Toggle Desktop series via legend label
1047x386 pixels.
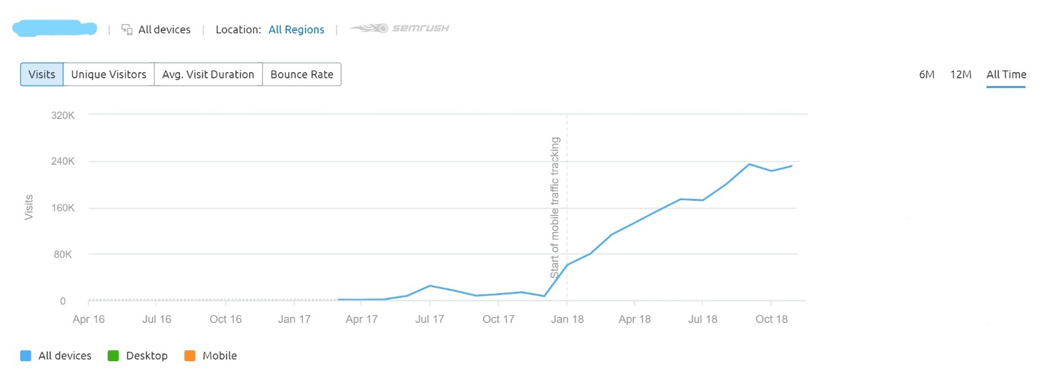147,356
